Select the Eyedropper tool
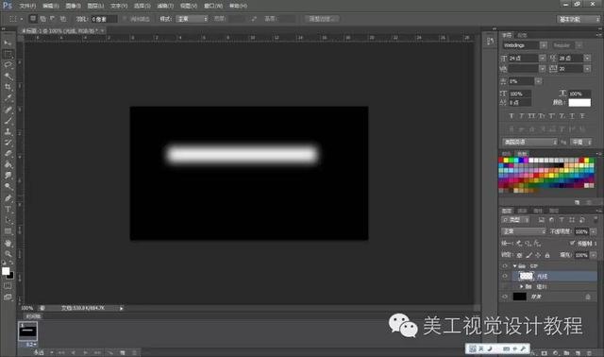The height and width of the screenshot is (357, 604). [8, 98]
